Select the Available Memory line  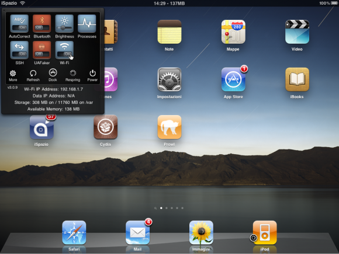53,109
